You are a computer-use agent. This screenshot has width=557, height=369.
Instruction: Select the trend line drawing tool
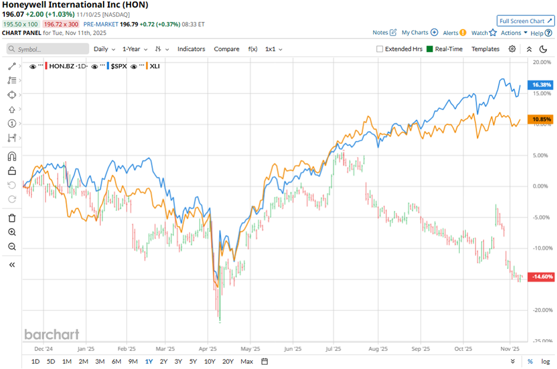point(12,66)
